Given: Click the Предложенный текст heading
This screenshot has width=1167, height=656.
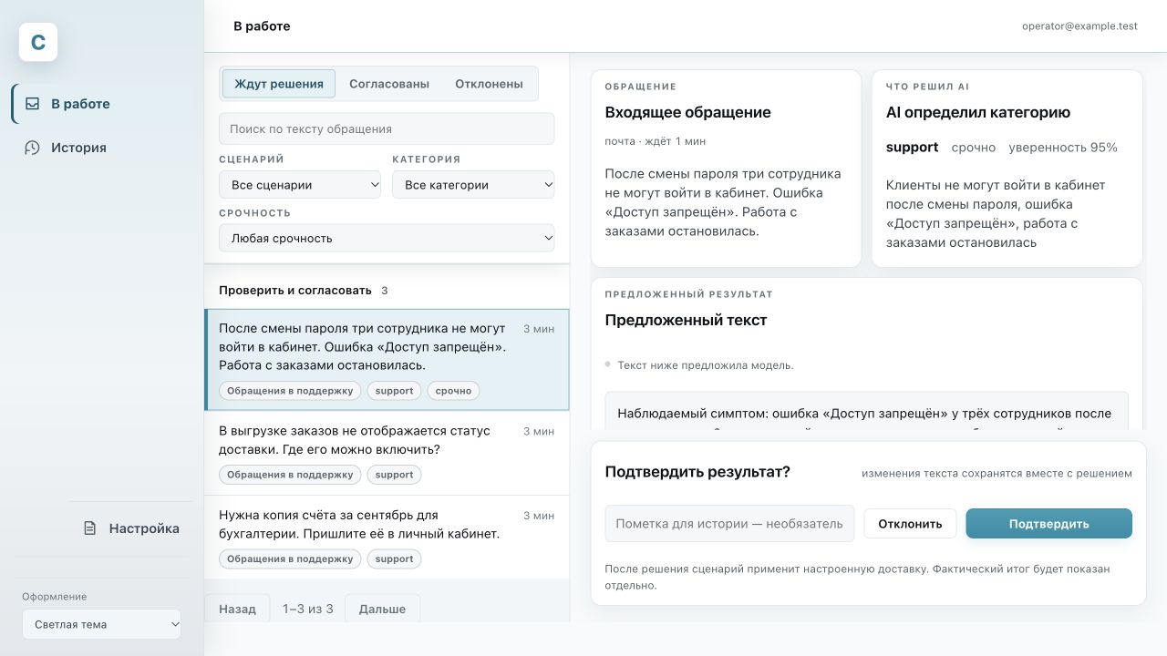Looking at the screenshot, I should click(x=687, y=321).
